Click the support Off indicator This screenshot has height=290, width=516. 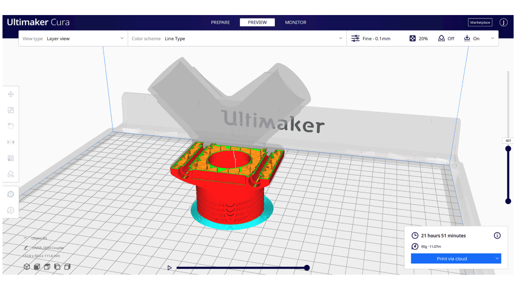446,39
